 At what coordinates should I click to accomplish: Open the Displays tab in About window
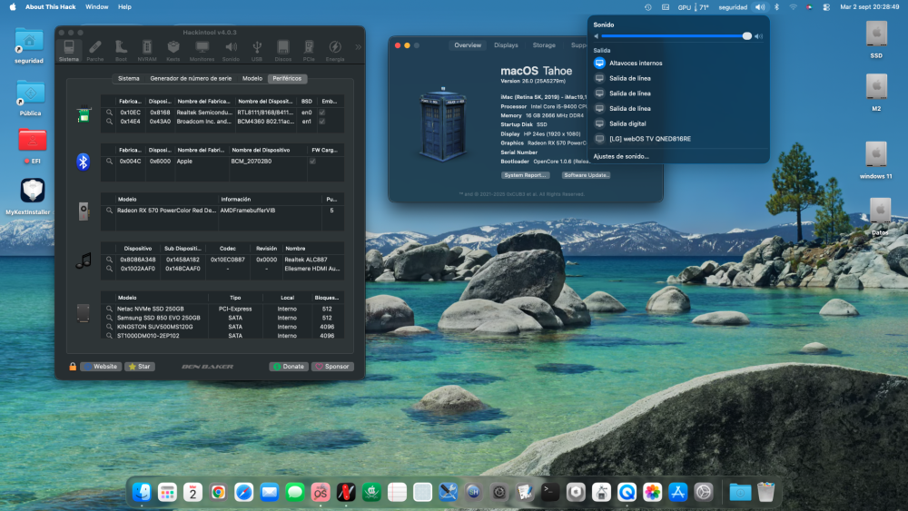[506, 45]
